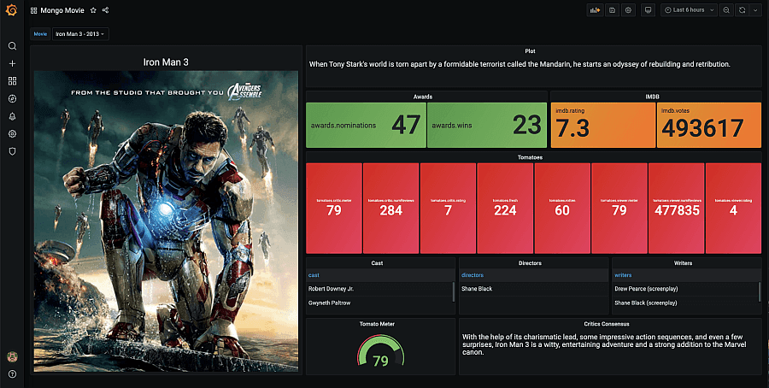Image resolution: width=769 pixels, height=388 pixels.
Task: Open the Last 6 hours time picker
Action: pyautogui.click(x=689, y=10)
